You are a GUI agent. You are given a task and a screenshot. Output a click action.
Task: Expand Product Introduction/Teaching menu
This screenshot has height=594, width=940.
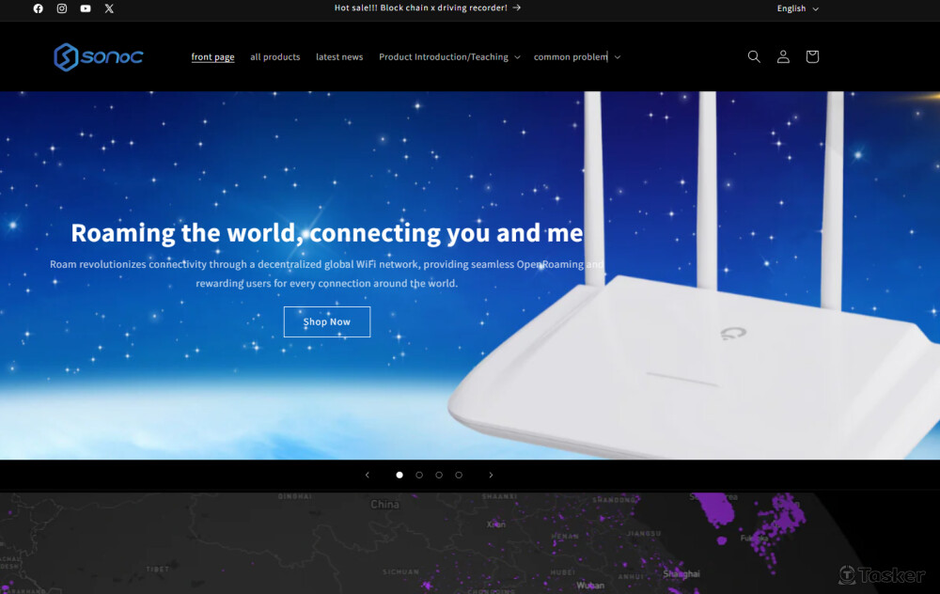coord(449,57)
